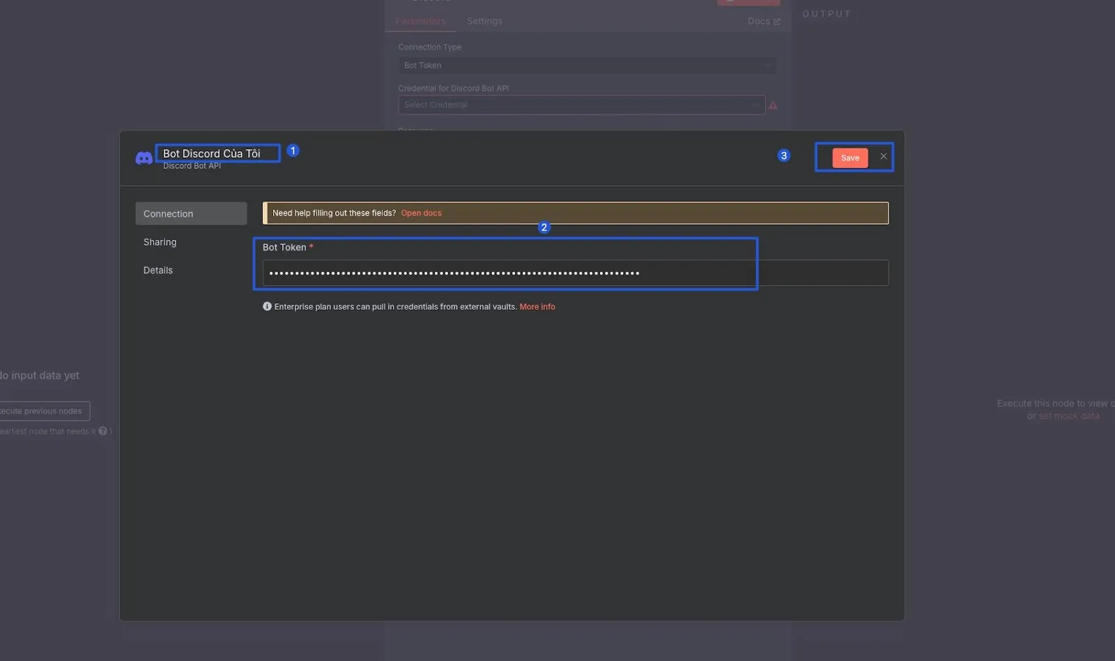
Task: Switch to Settings tab in background node panel
Action: coord(484,21)
